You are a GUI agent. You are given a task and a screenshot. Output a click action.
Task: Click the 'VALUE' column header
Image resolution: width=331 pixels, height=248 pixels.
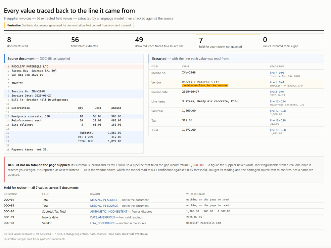click(186, 66)
